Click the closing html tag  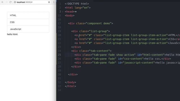70,86
